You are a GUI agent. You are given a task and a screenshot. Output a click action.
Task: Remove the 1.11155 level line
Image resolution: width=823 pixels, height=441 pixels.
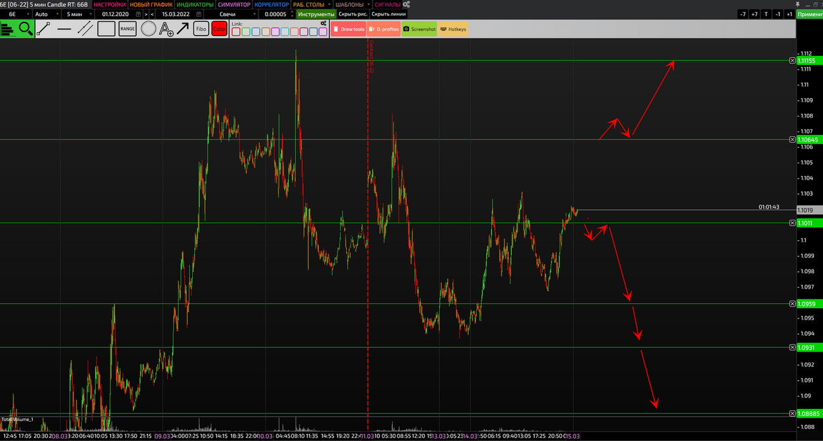point(792,60)
